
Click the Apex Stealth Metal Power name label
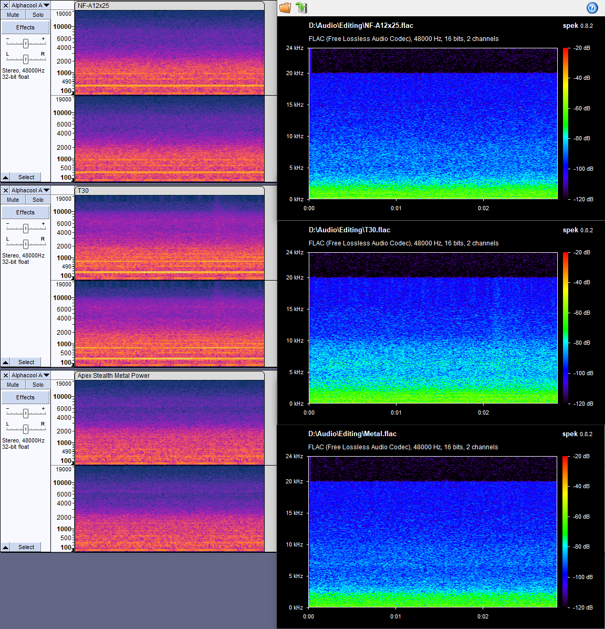pos(113,376)
